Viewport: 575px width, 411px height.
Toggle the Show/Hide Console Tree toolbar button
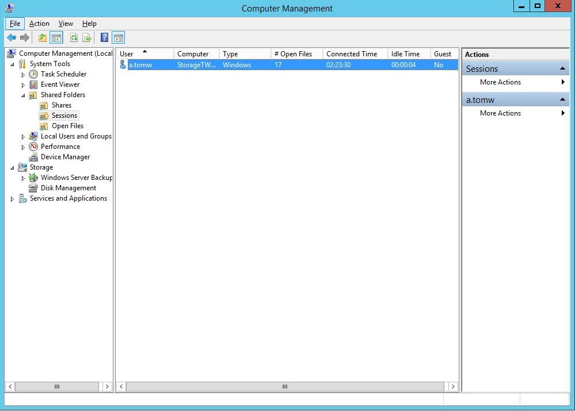(55, 37)
